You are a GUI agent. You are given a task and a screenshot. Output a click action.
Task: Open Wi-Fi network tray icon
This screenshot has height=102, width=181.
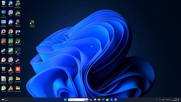click(167, 100)
